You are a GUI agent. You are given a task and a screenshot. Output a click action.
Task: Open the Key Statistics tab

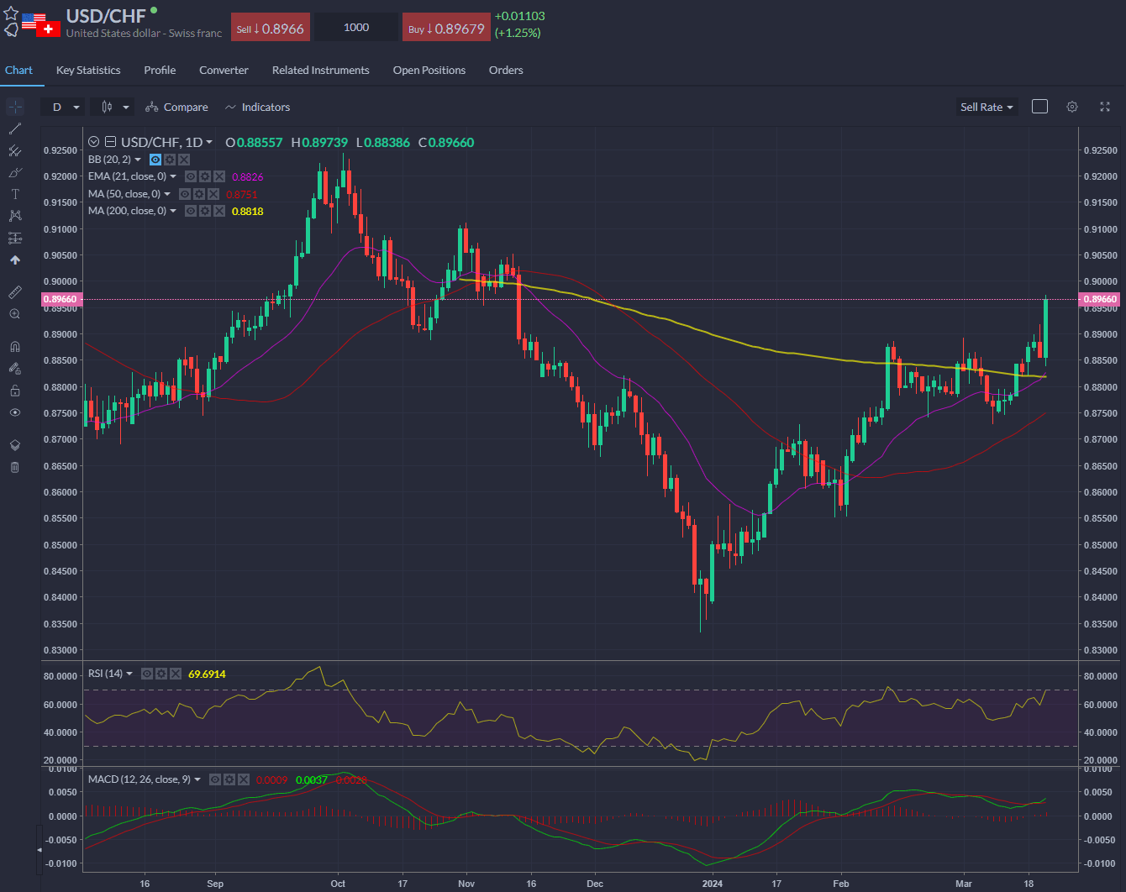[x=88, y=71]
